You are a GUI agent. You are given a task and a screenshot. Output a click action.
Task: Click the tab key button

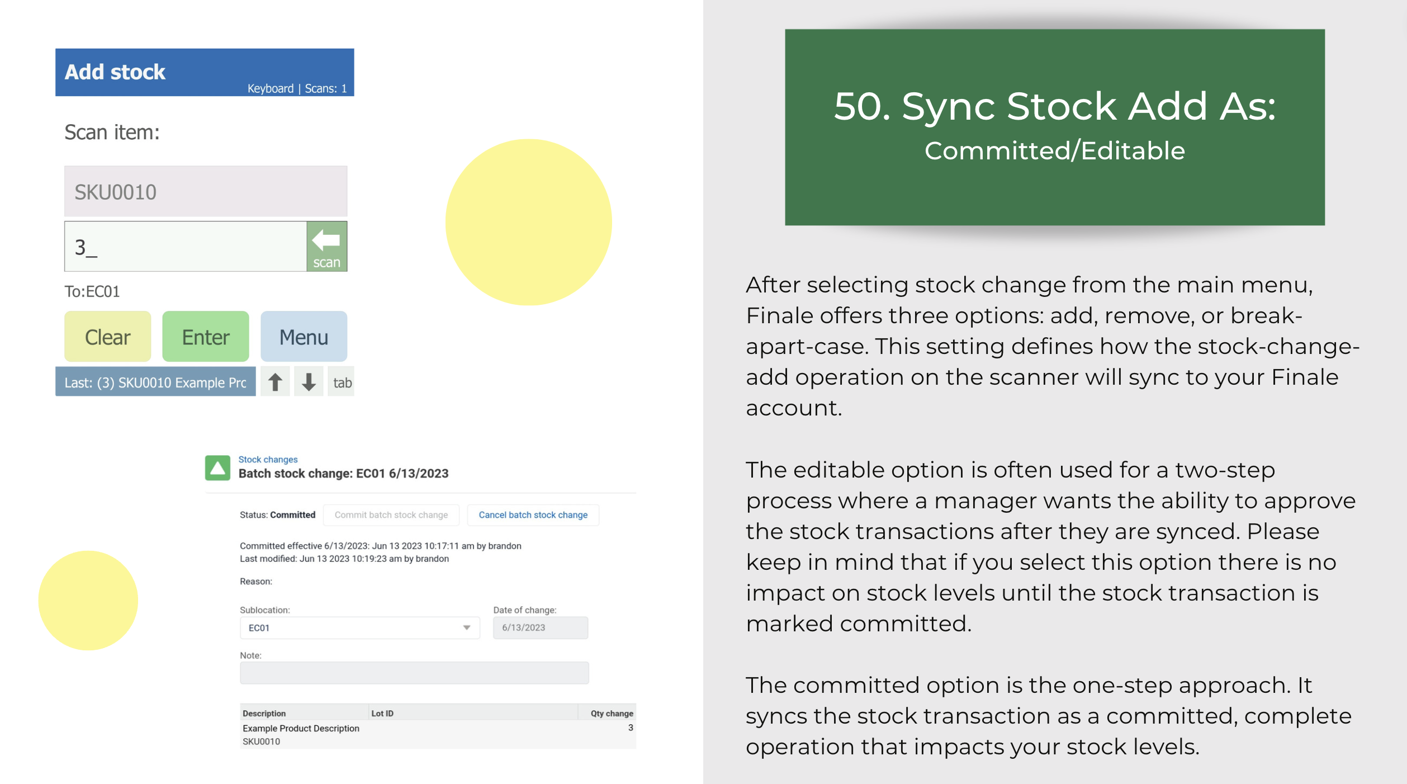pos(342,382)
